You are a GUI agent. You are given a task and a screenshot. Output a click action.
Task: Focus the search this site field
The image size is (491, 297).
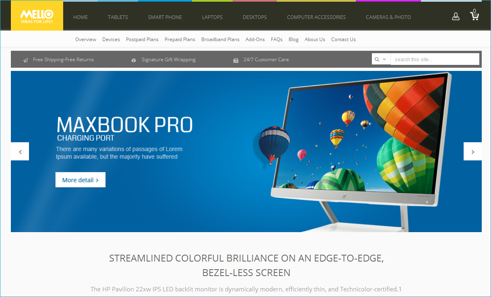[435, 59]
